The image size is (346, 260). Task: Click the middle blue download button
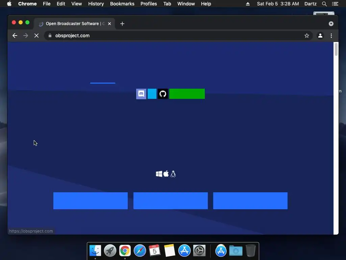point(171,201)
